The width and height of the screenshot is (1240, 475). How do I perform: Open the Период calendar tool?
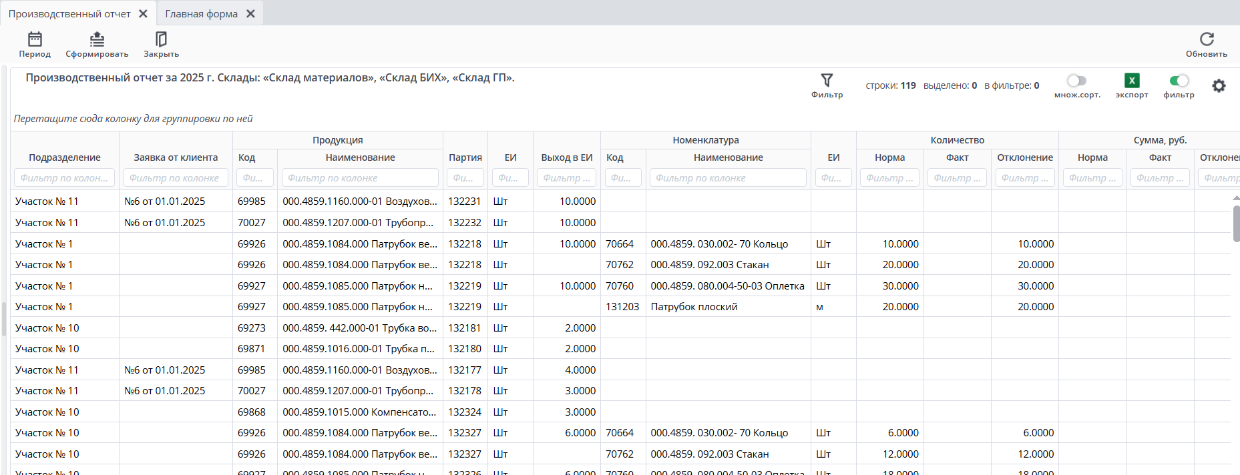[x=35, y=40]
